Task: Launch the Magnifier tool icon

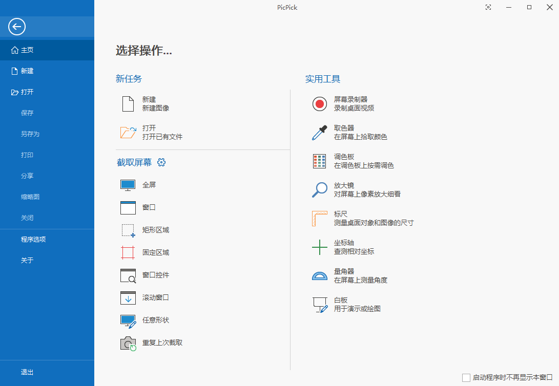Action: coord(320,190)
